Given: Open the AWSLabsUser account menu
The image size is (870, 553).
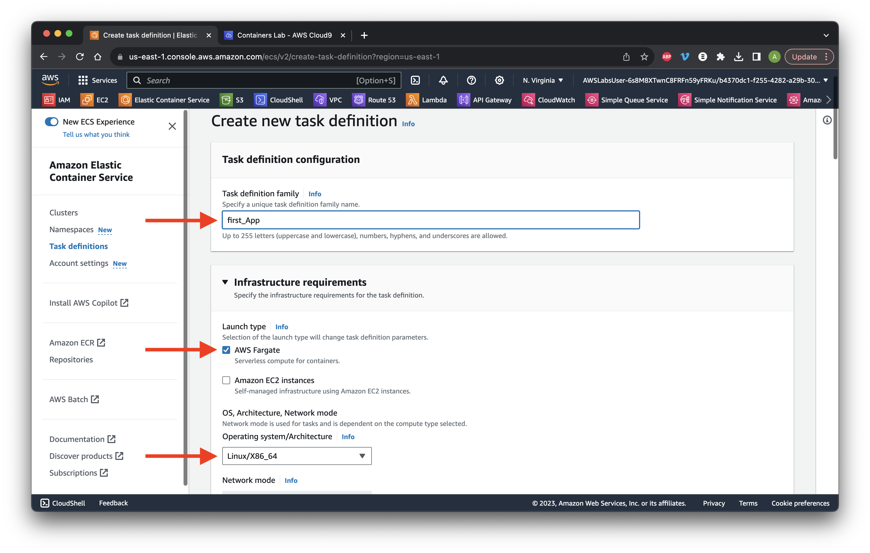Looking at the screenshot, I should 705,80.
